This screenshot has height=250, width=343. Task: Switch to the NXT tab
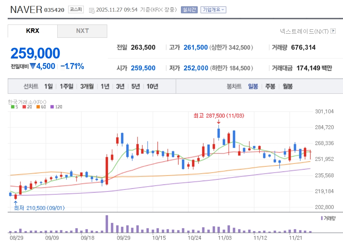[x=82, y=31]
